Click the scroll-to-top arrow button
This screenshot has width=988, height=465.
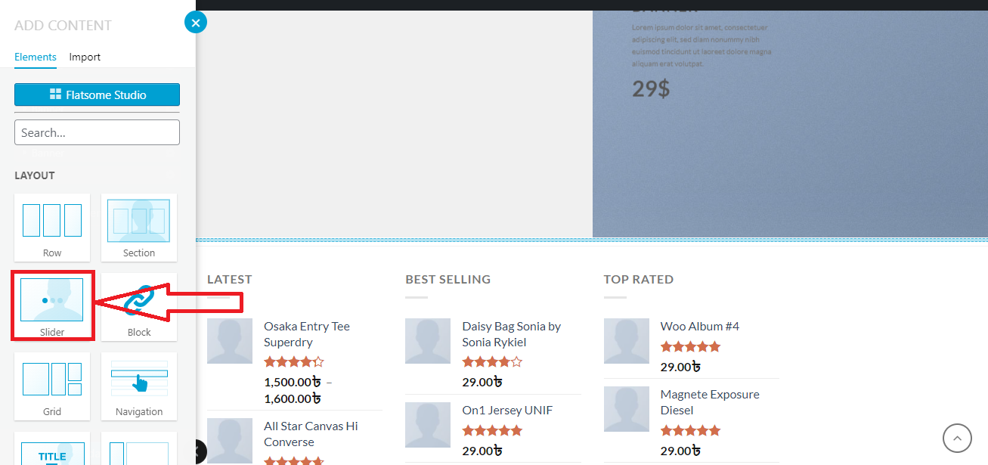(957, 438)
